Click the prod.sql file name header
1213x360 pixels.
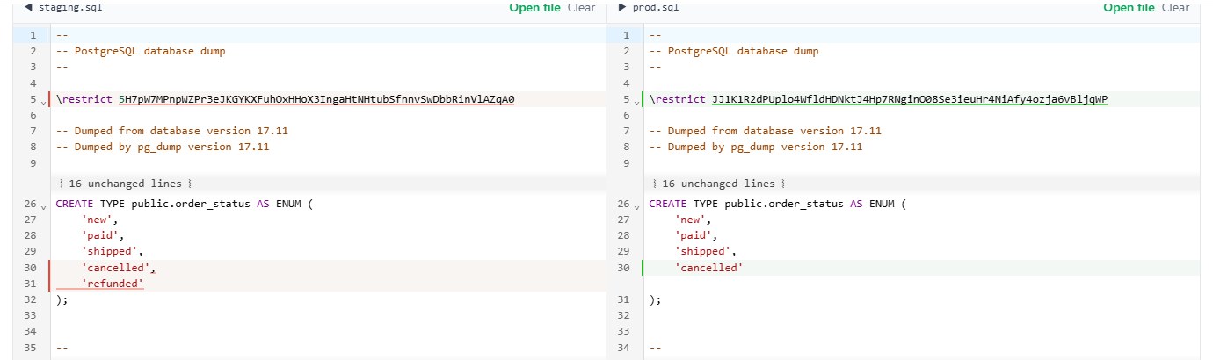(656, 7)
